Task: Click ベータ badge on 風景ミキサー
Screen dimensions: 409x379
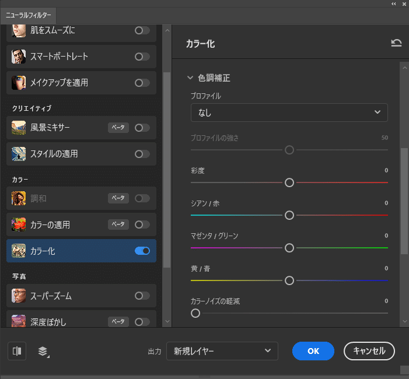Action: pos(118,128)
